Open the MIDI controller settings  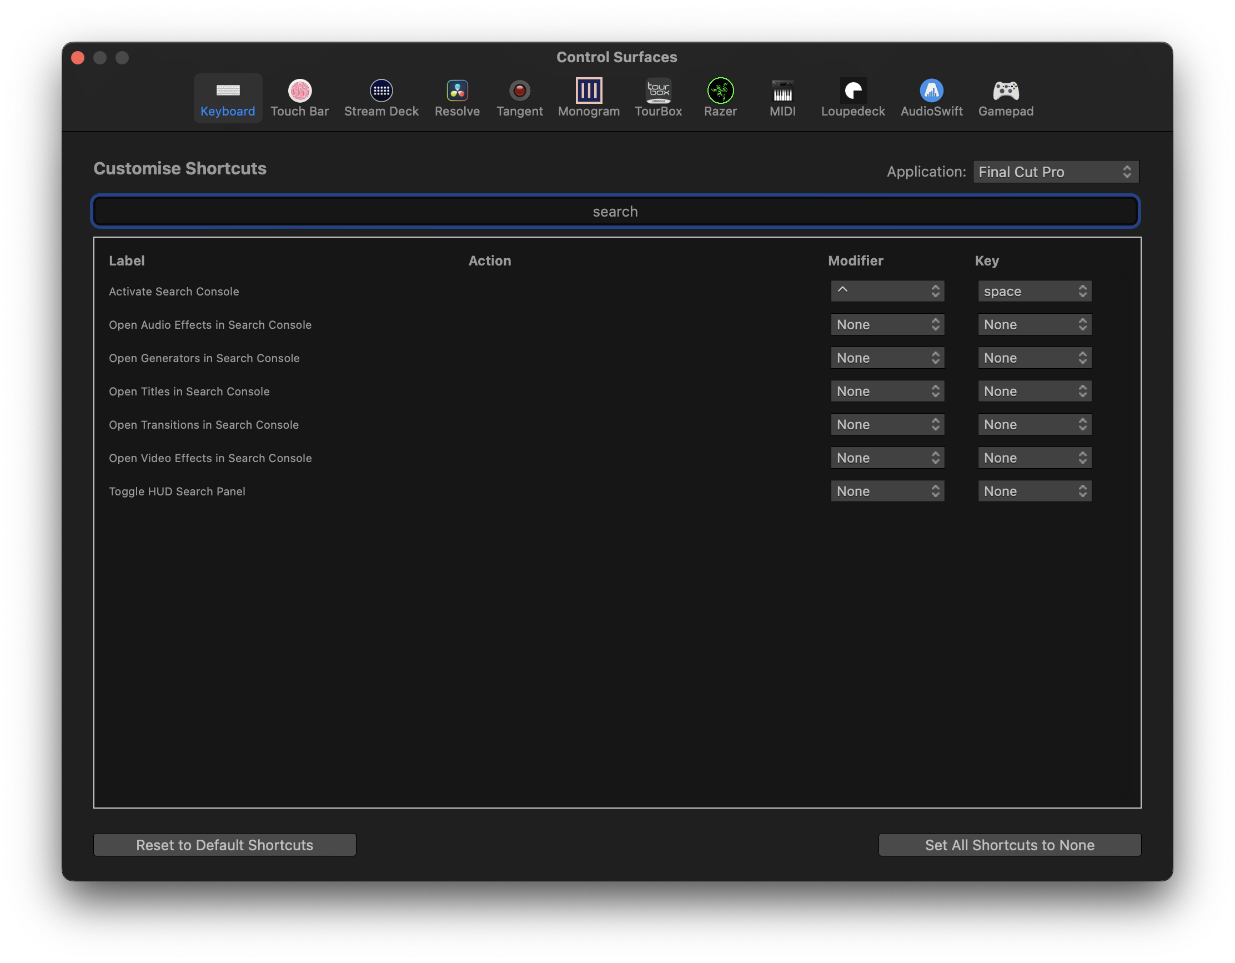782,97
